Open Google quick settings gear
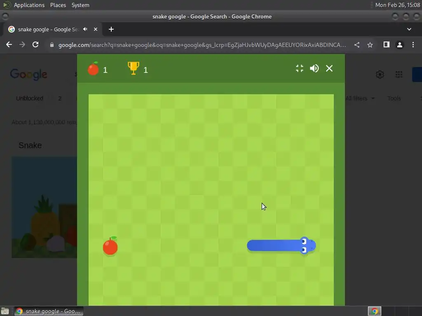The height and width of the screenshot is (316, 422). point(380,74)
